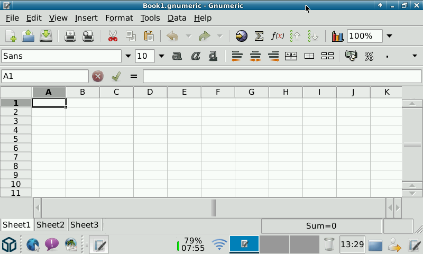Viewport: 423px width, 254px height.
Task: Open the function f(x) wizard
Action: point(278,36)
